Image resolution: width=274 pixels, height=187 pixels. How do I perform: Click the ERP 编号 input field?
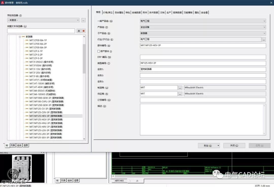[x=203, y=57]
